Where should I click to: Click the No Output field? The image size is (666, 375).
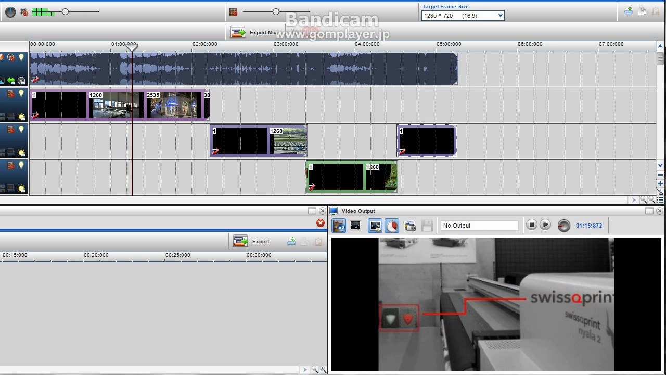tap(480, 226)
